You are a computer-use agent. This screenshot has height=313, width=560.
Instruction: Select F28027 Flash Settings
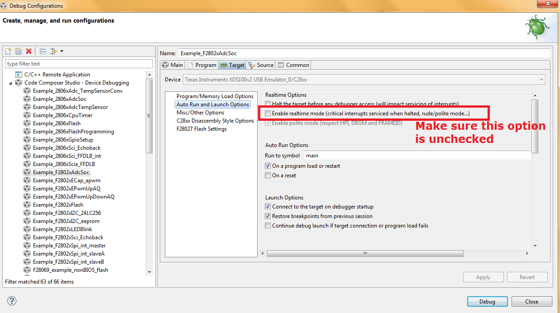coord(201,129)
